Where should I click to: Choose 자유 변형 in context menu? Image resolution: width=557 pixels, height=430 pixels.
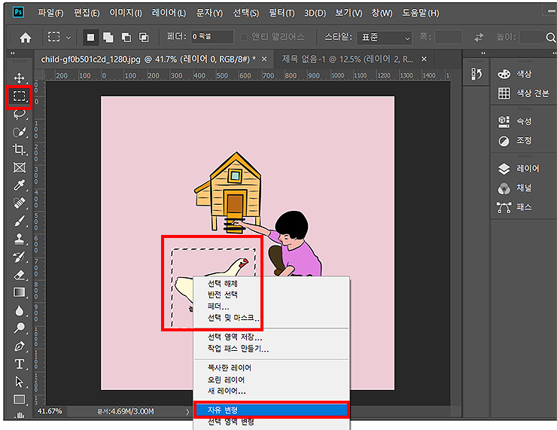point(272,410)
